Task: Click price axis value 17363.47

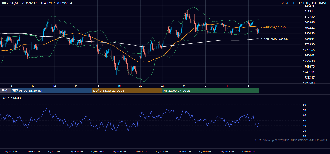Action: (x=309, y=78)
